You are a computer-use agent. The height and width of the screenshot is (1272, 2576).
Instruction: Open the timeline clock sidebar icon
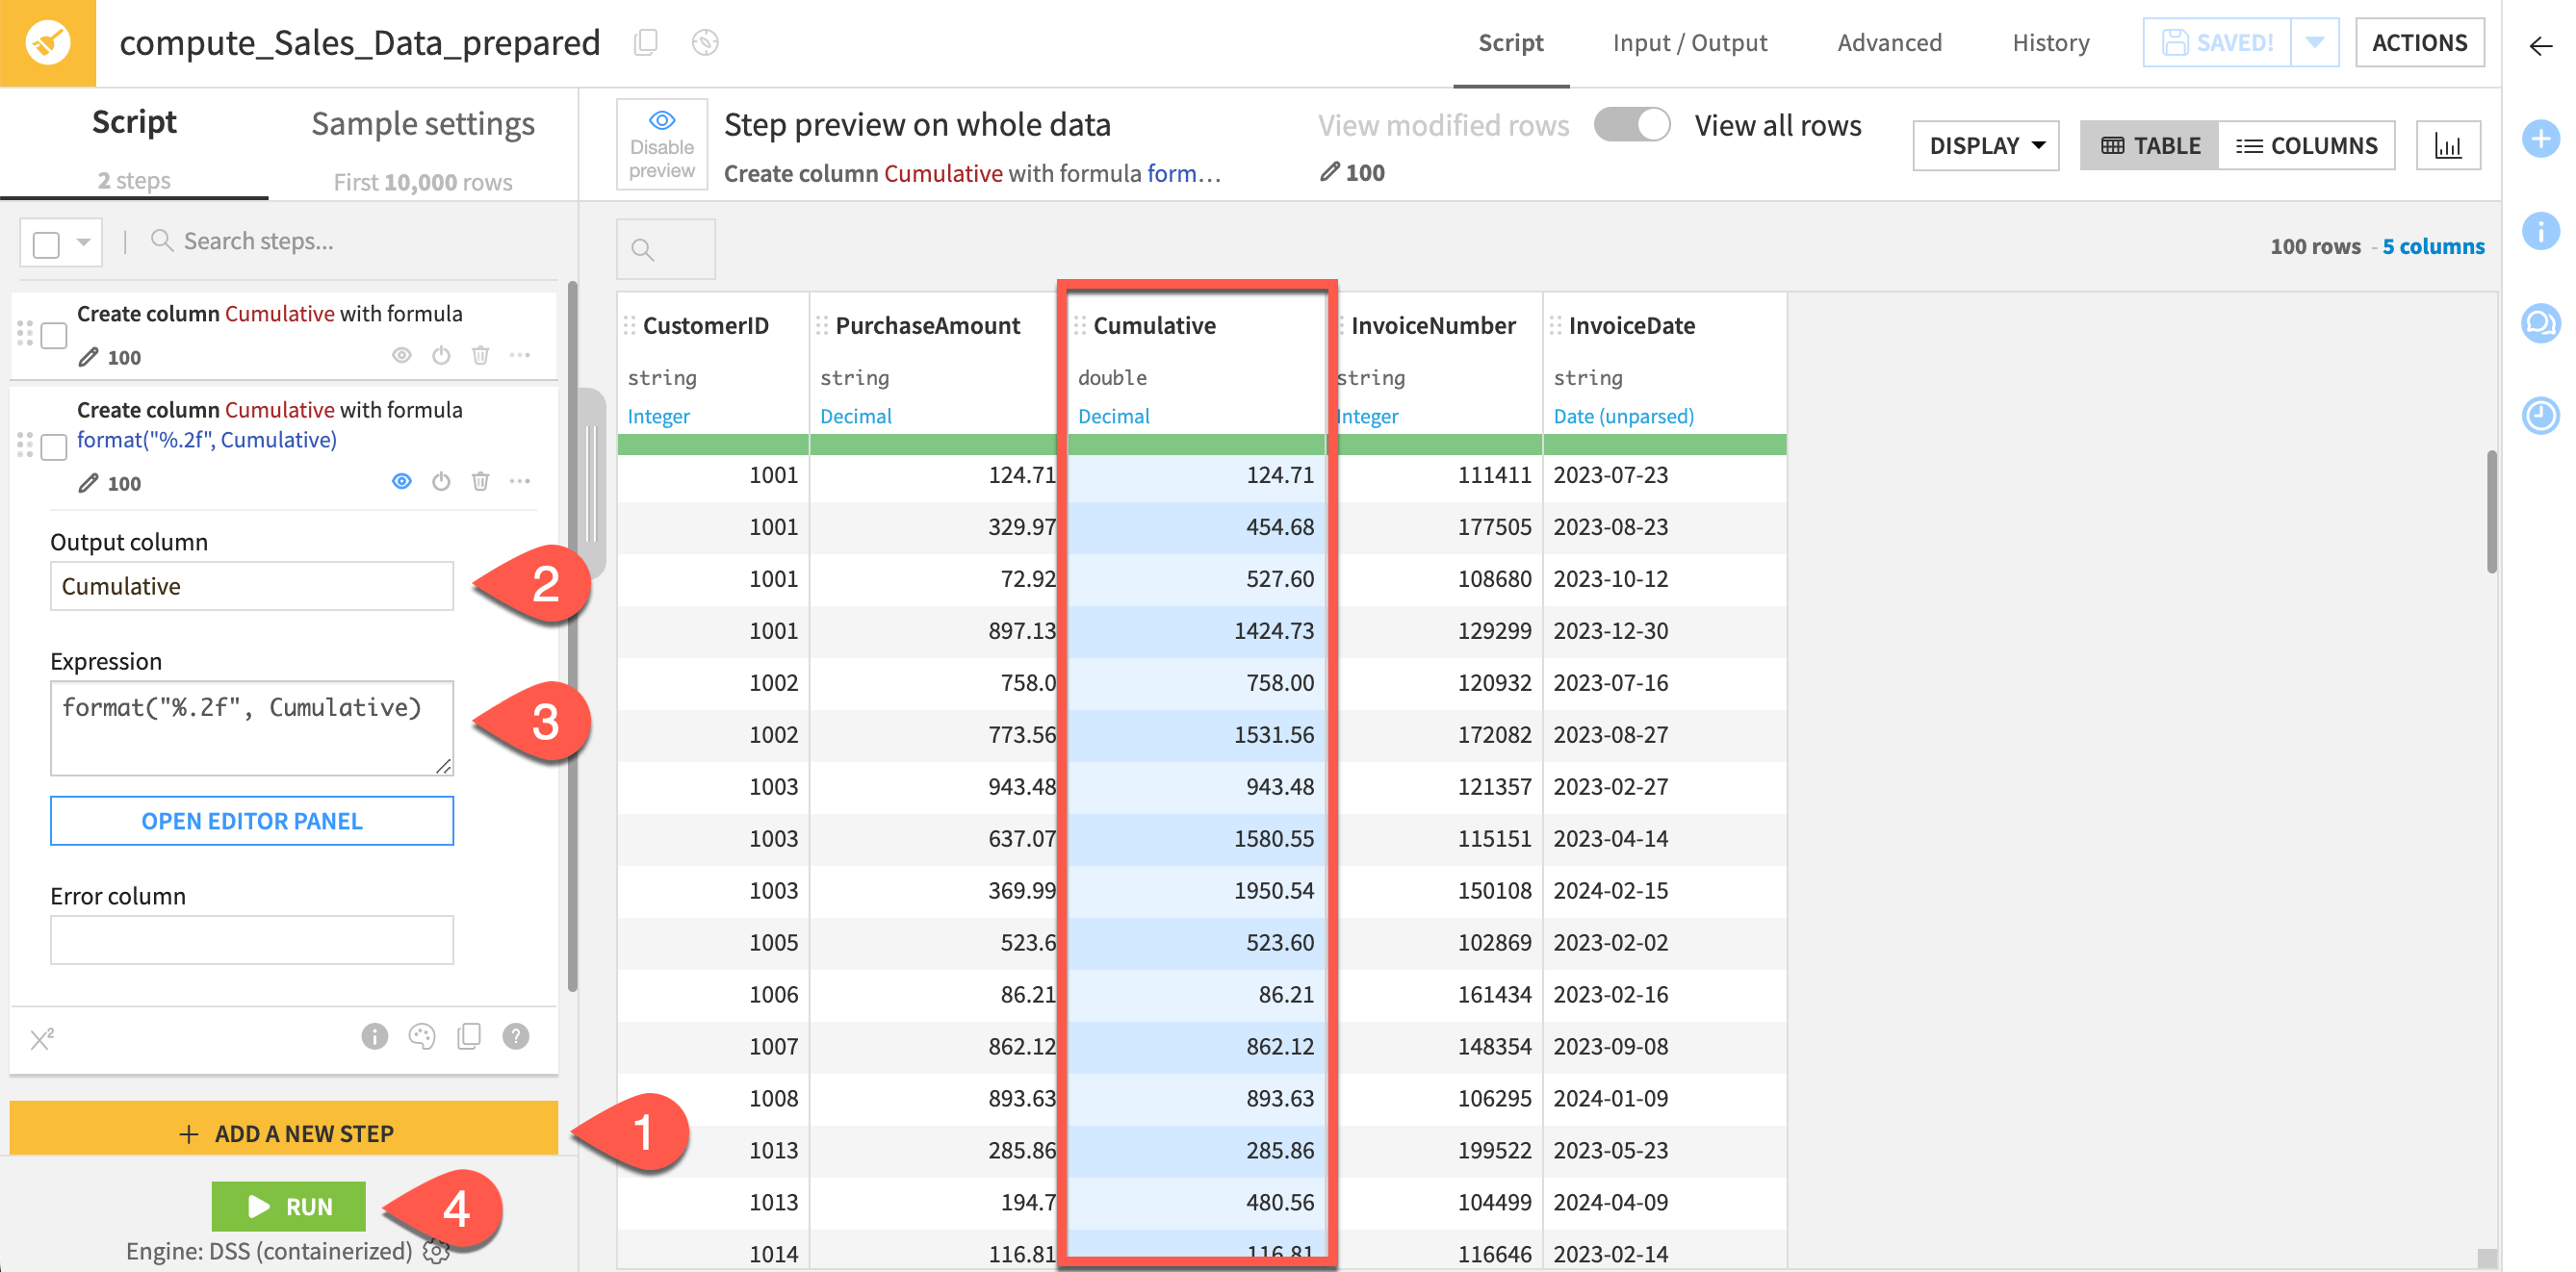[x=2540, y=415]
